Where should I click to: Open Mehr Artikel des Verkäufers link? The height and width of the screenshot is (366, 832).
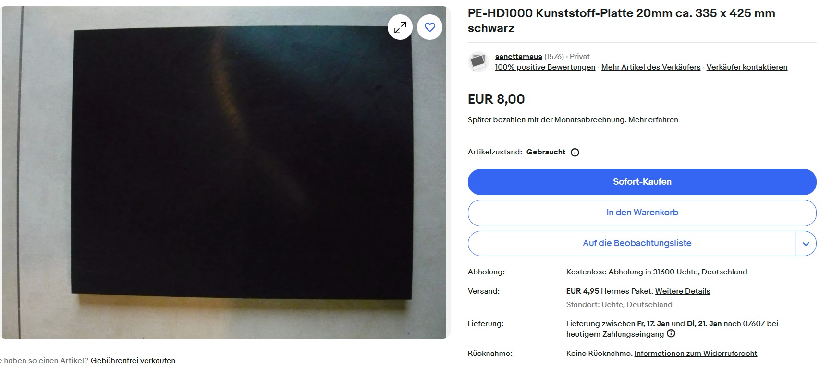click(651, 67)
